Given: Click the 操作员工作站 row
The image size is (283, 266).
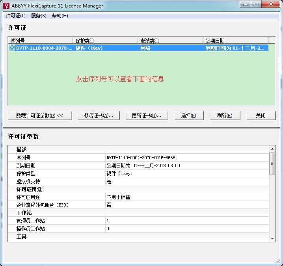Looking at the screenshot, I should 138,229.
